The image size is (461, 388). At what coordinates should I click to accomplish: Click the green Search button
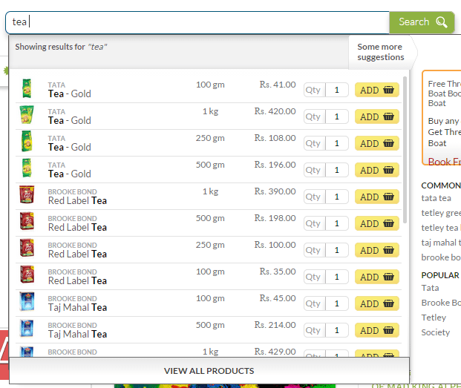[x=422, y=22]
